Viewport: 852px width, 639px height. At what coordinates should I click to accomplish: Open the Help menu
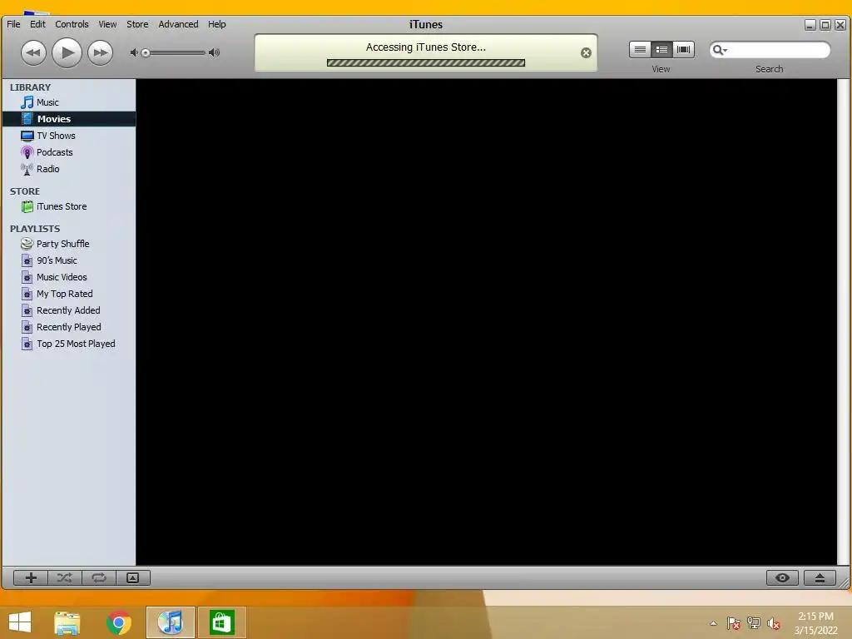(217, 24)
